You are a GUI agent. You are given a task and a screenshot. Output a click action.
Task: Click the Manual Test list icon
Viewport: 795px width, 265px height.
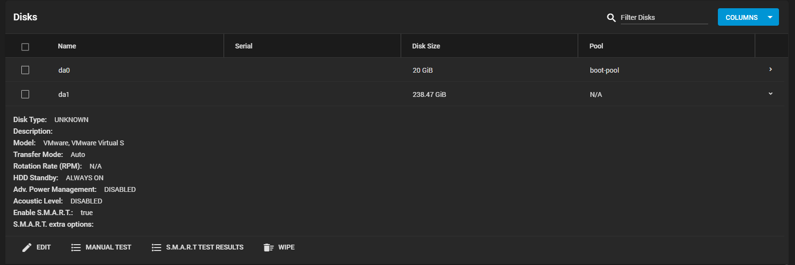tap(76, 248)
